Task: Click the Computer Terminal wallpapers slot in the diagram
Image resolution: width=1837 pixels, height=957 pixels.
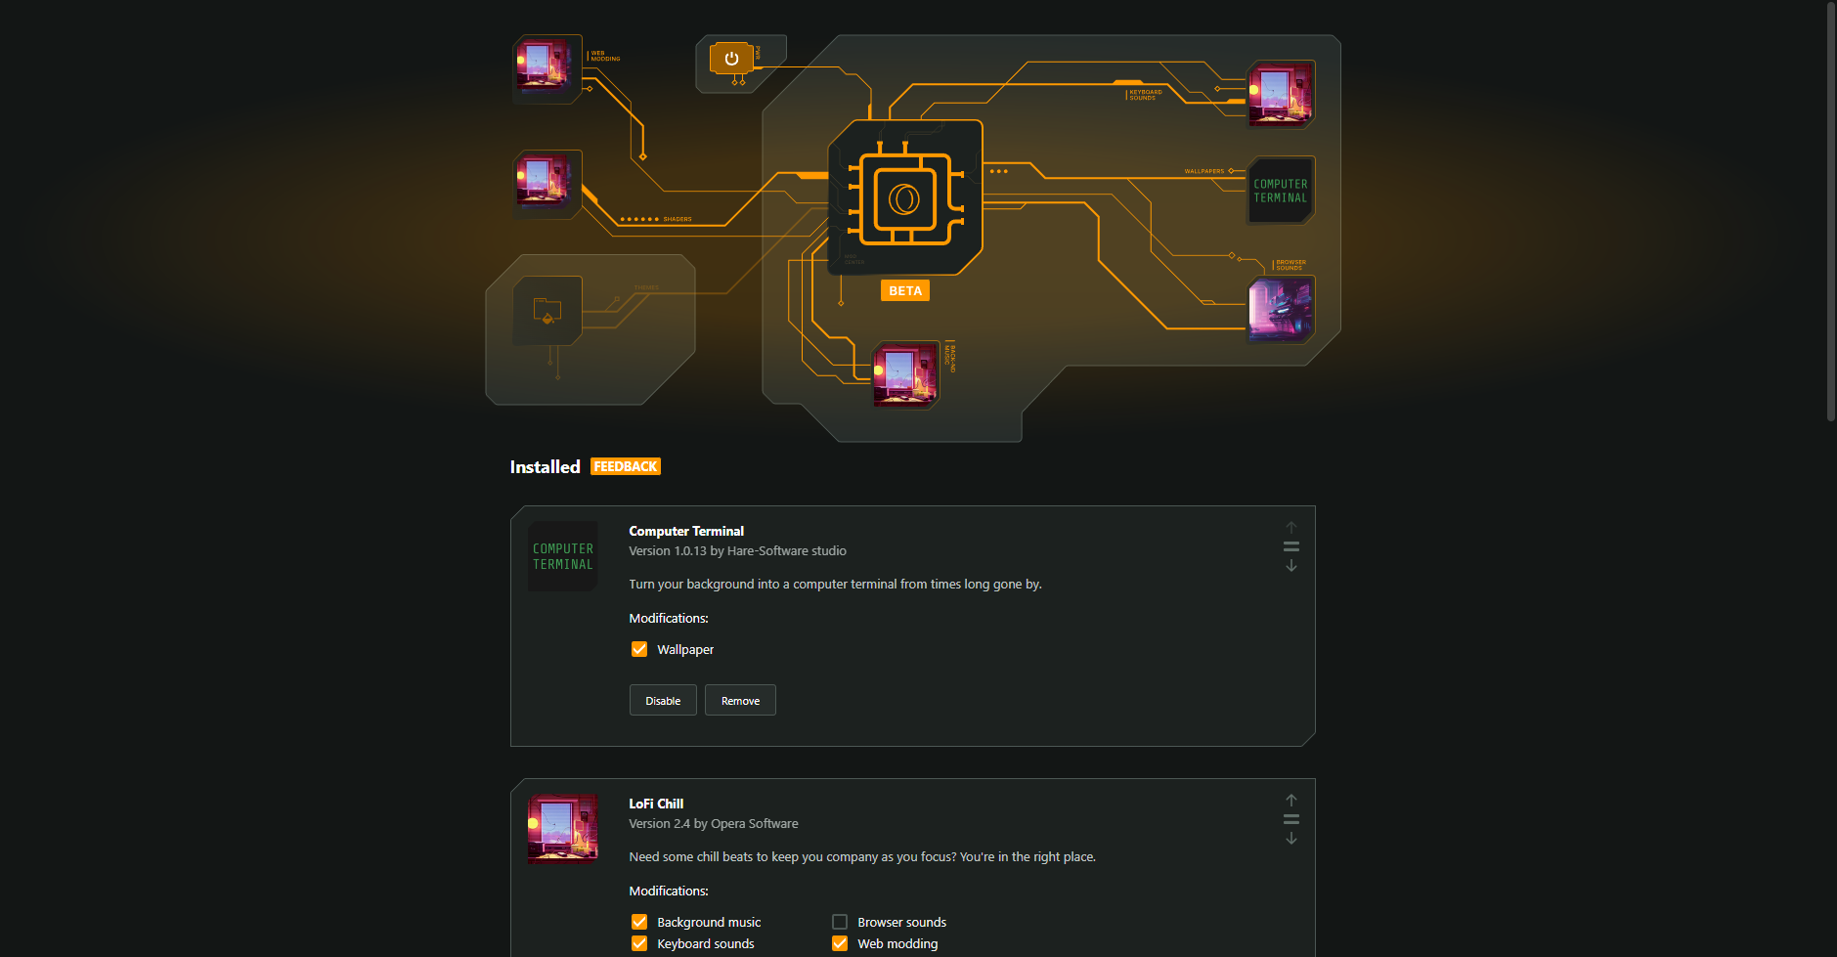Action: 1281,191
